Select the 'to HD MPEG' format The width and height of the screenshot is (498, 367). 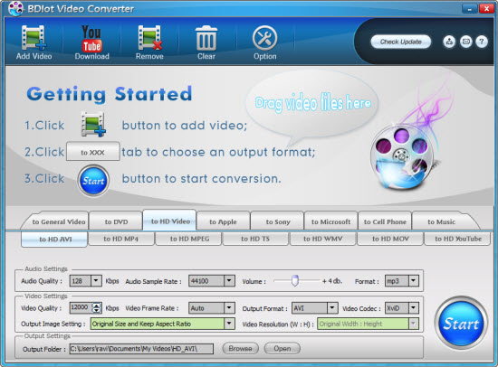(x=188, y=239)
